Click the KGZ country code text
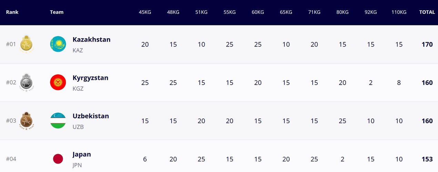438x172 pixels. point(78,88)
